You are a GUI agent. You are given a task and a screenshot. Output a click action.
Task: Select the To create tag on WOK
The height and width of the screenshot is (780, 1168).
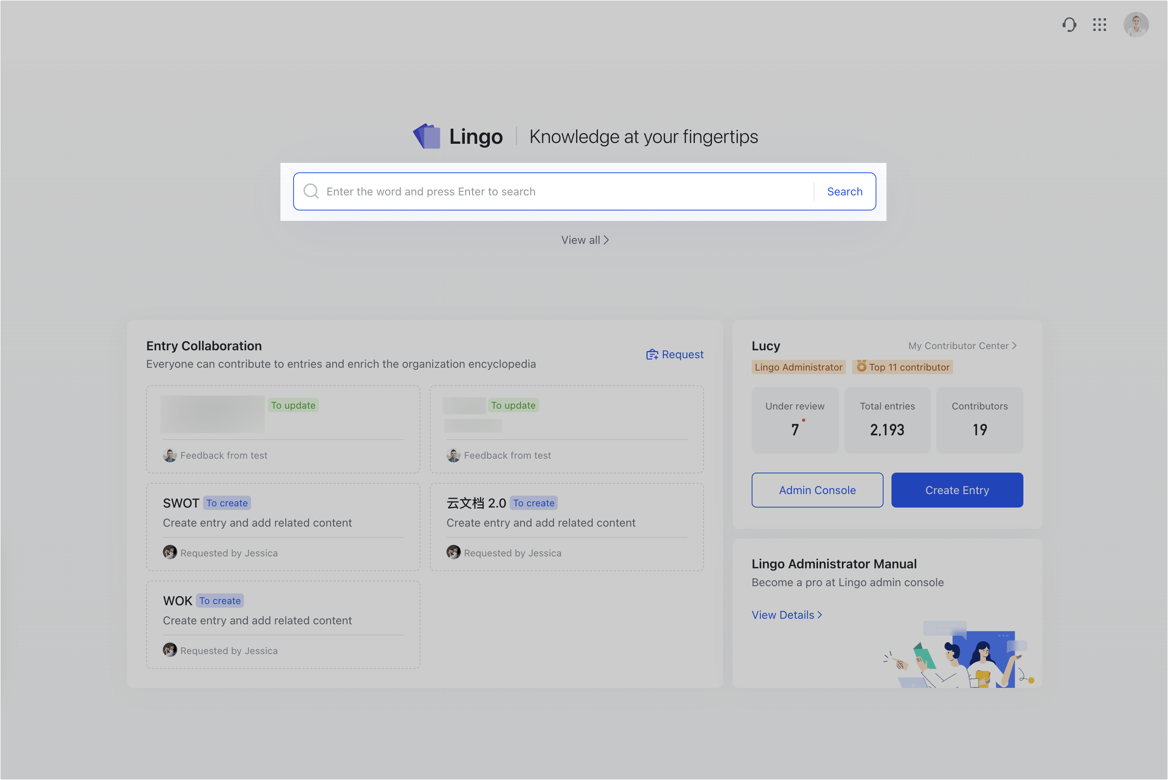pos(219,600)
